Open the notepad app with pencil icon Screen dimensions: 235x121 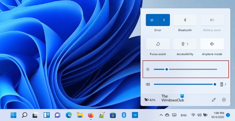tap(102, 115)
